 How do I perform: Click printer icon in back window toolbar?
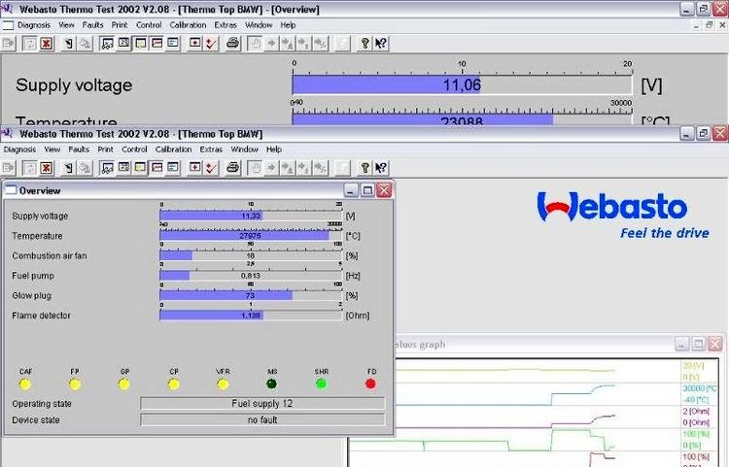[x=232, y=44]
